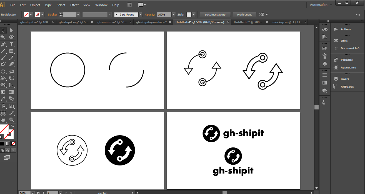This screenshot has height=194, width=365.
Task: Select the Magic Wand tool
Action: coord(3,37)
